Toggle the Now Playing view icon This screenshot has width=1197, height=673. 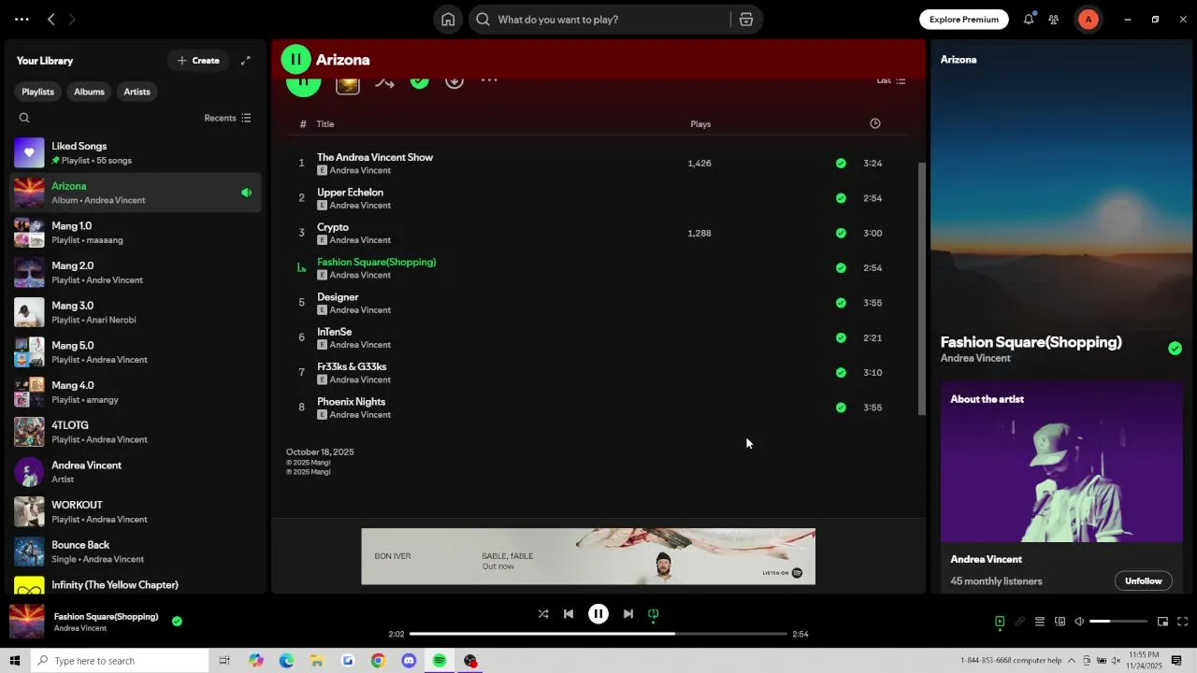[x=1000, y=622]
